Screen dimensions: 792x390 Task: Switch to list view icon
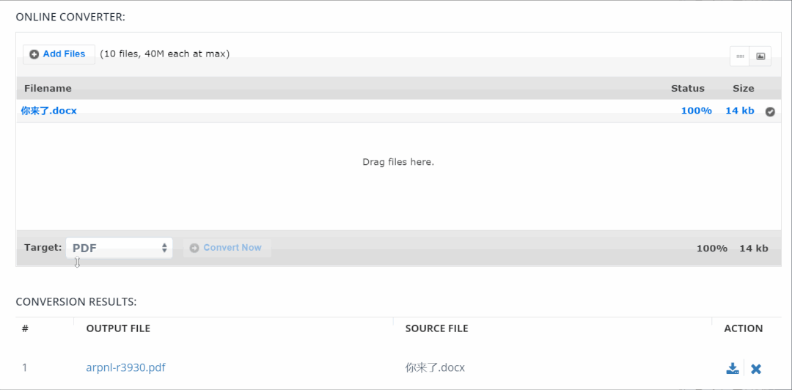tap(740, 56)
